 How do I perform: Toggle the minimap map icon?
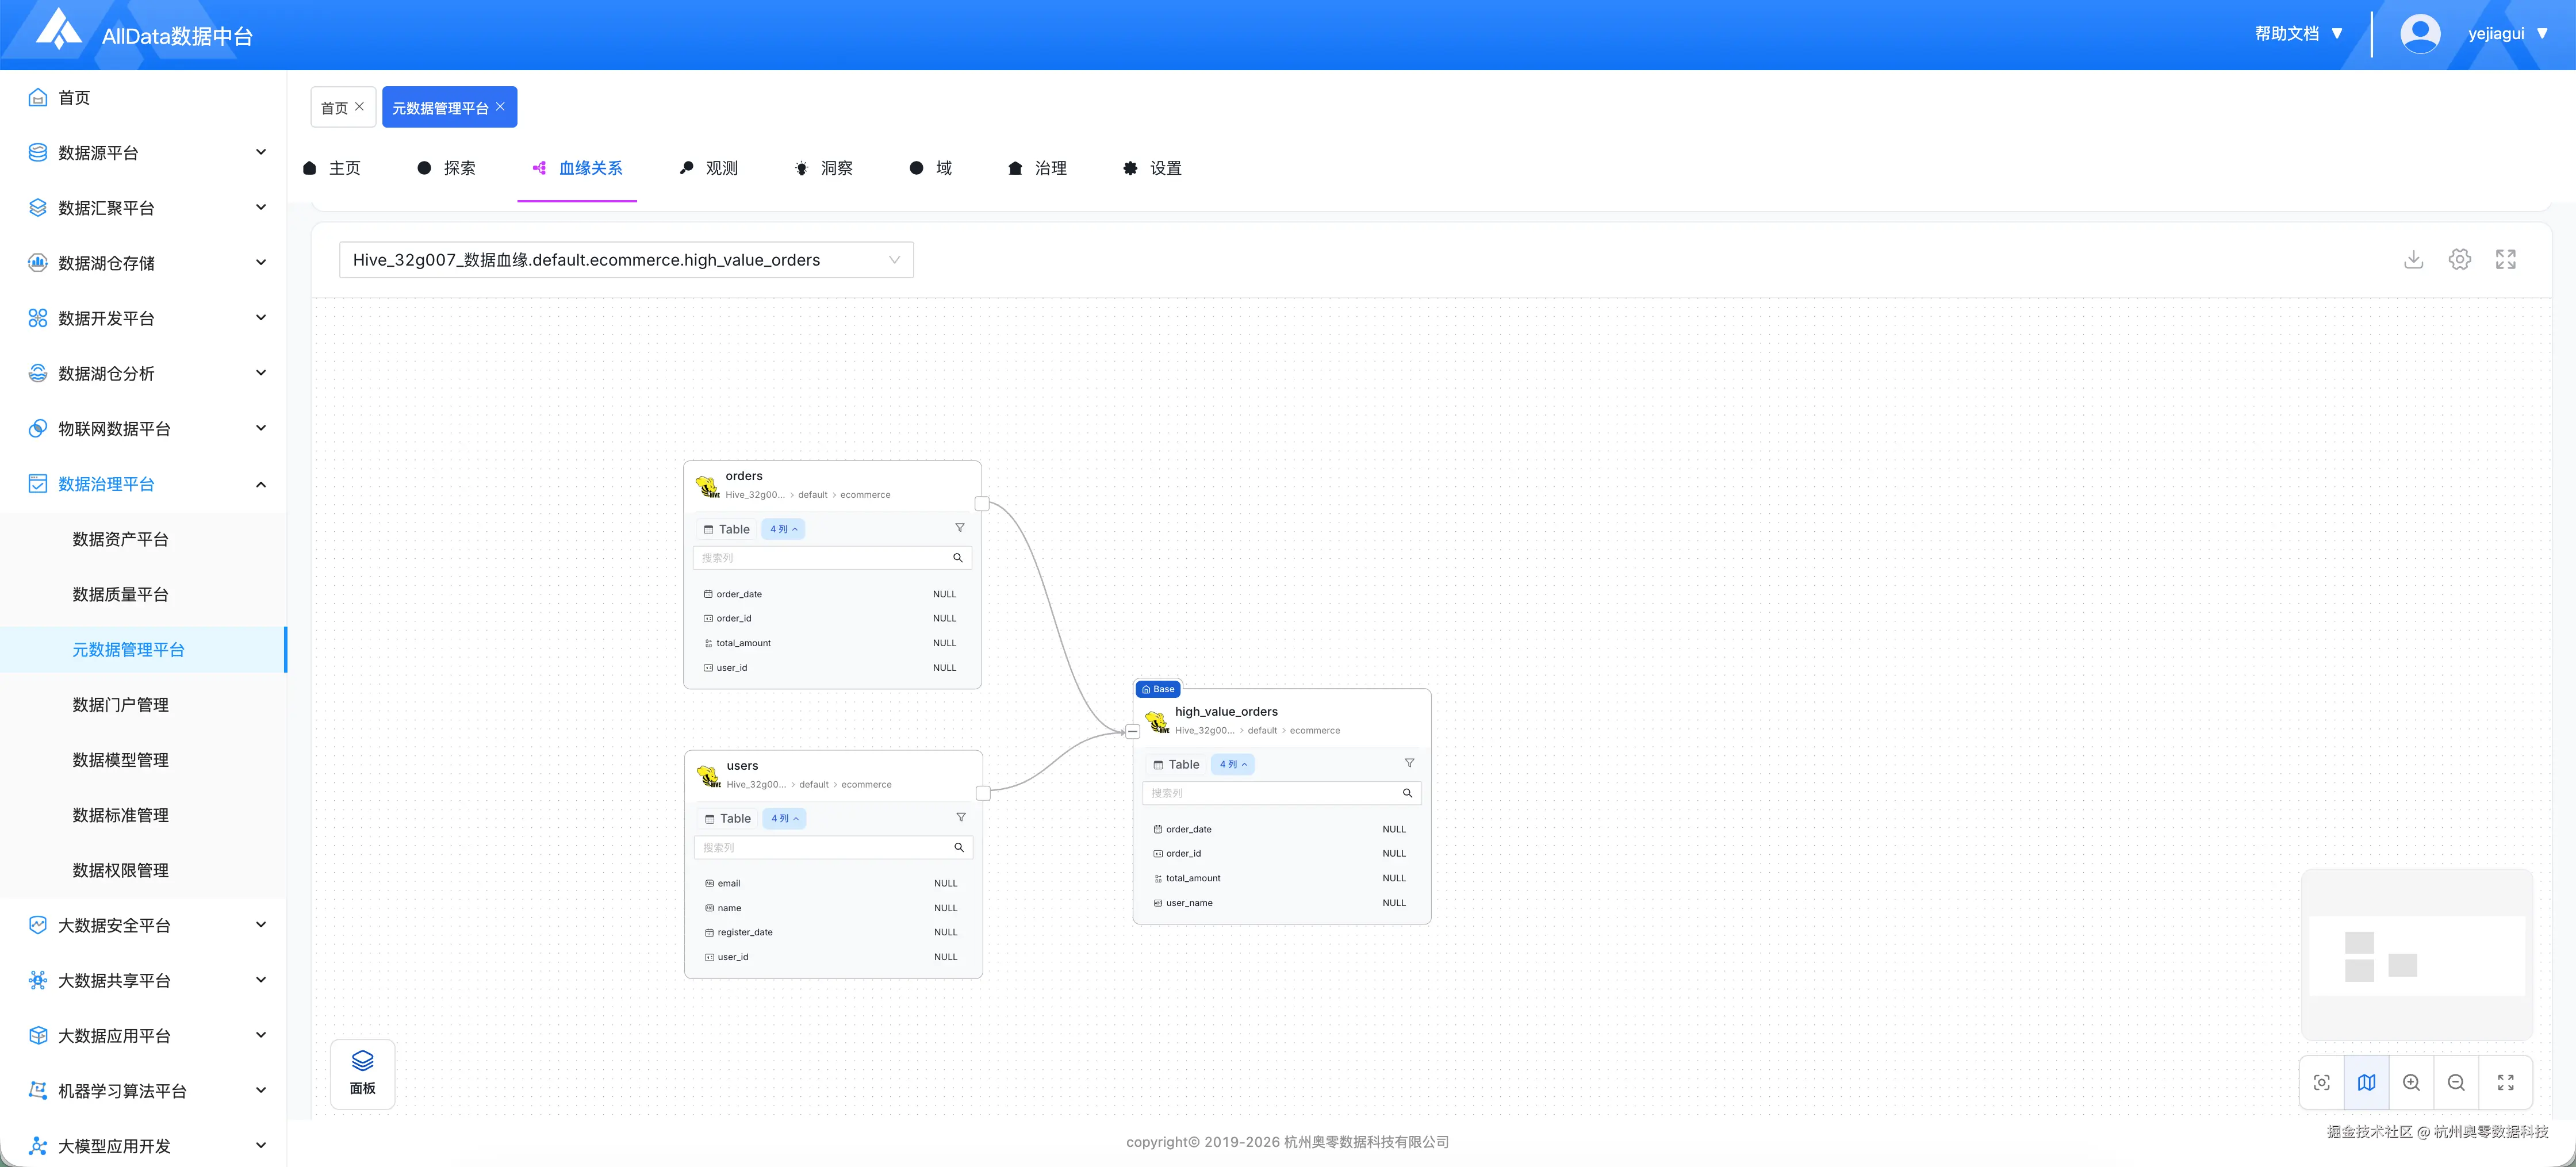coord(2366,1082)
